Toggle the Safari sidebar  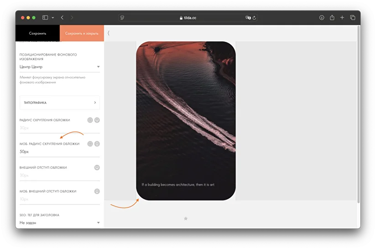pos(45,18)
